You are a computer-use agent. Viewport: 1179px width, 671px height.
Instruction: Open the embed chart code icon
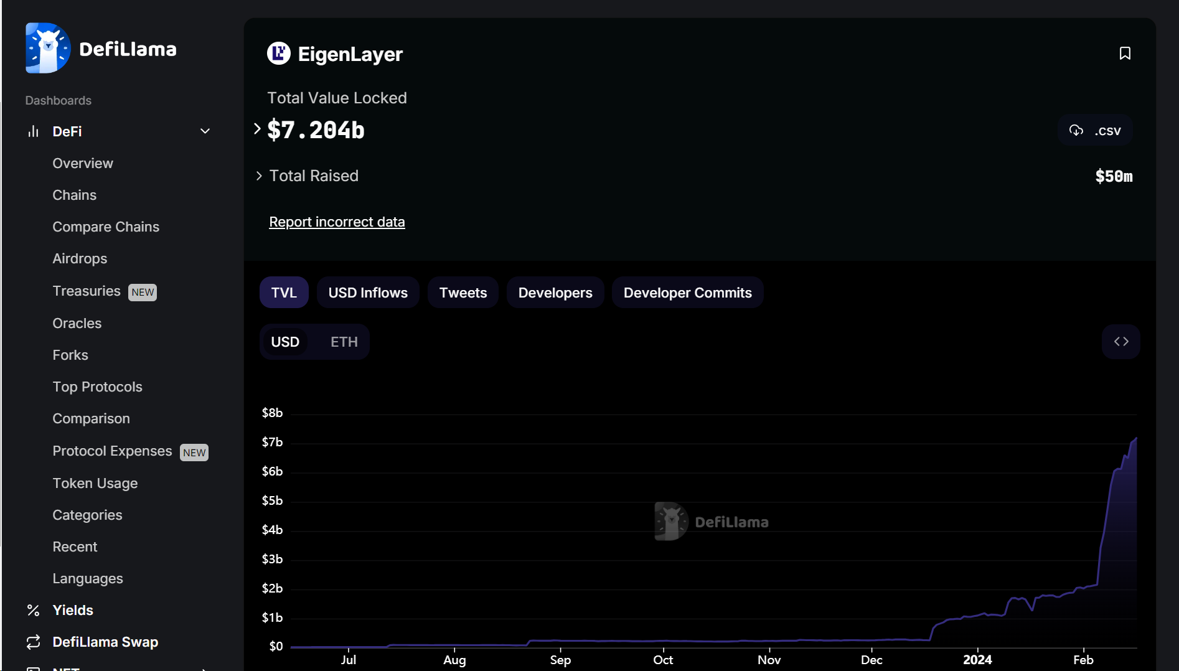coord(1121,342)
